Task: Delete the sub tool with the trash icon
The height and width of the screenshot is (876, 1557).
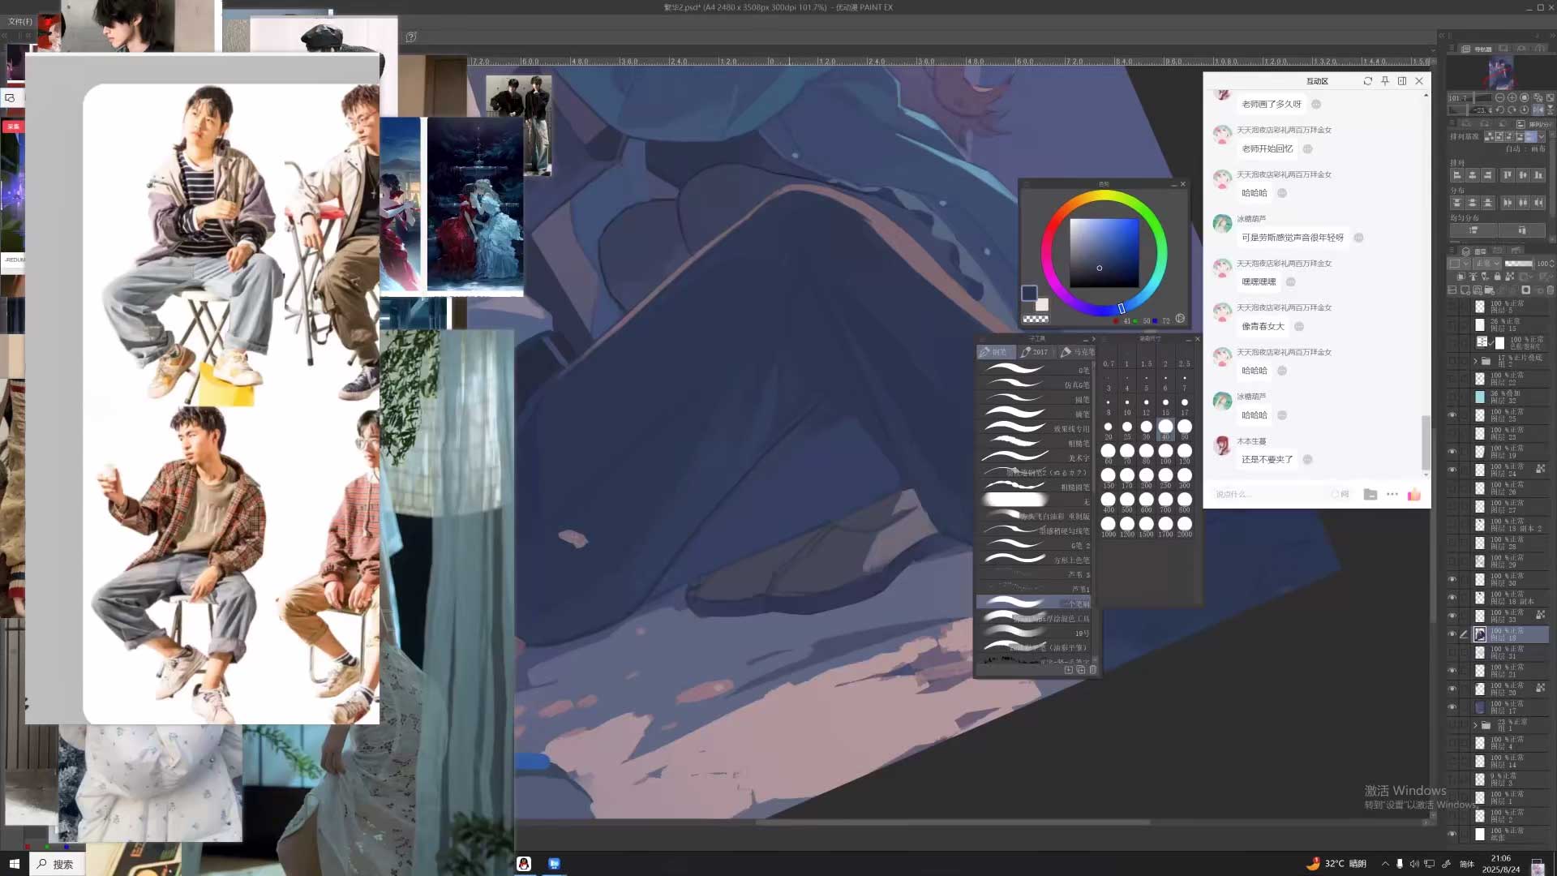Action: (1092, 670)
